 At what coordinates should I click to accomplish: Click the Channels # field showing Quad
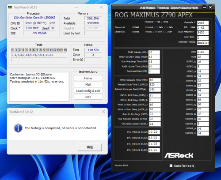(x=203, y=22)
